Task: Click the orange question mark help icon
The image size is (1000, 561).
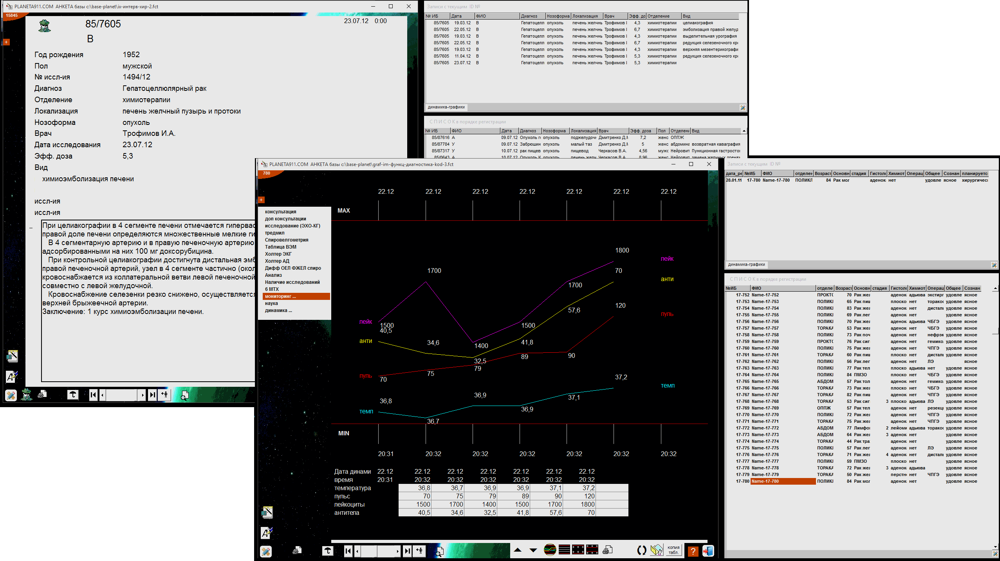Action: 693,551
